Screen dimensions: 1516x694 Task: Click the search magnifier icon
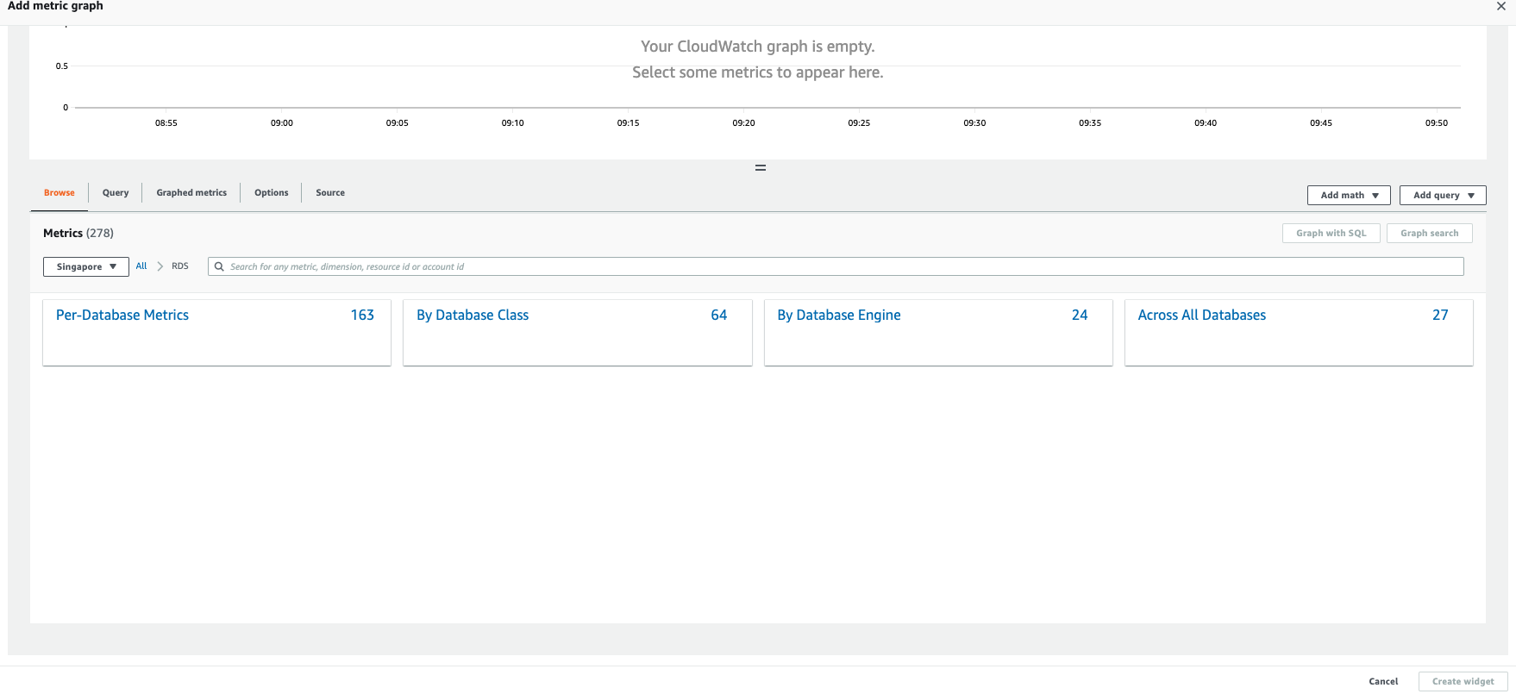point(219,267)
